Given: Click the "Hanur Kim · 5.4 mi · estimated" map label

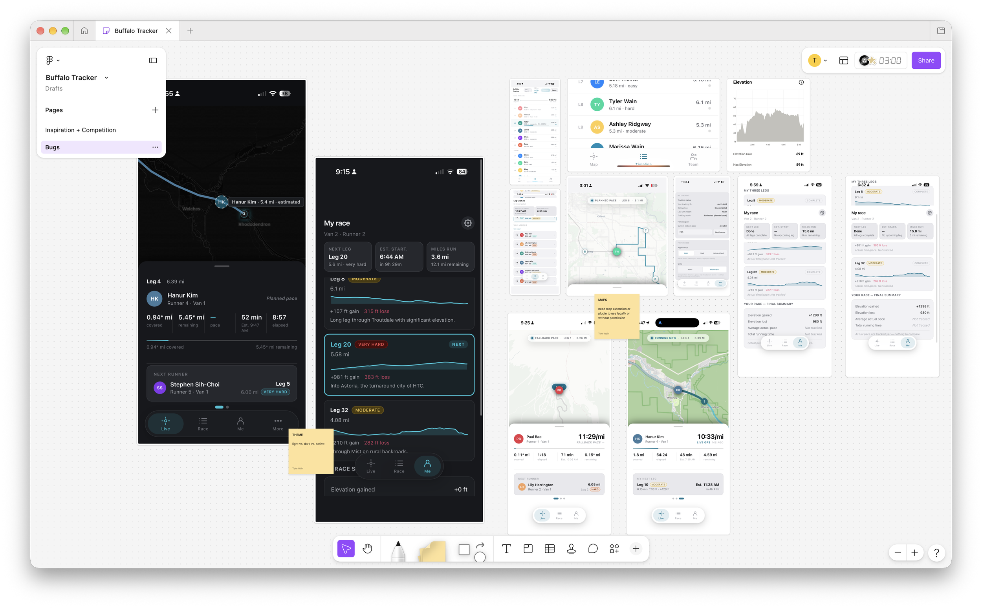Looking at the screenshot, I should 266,202.
